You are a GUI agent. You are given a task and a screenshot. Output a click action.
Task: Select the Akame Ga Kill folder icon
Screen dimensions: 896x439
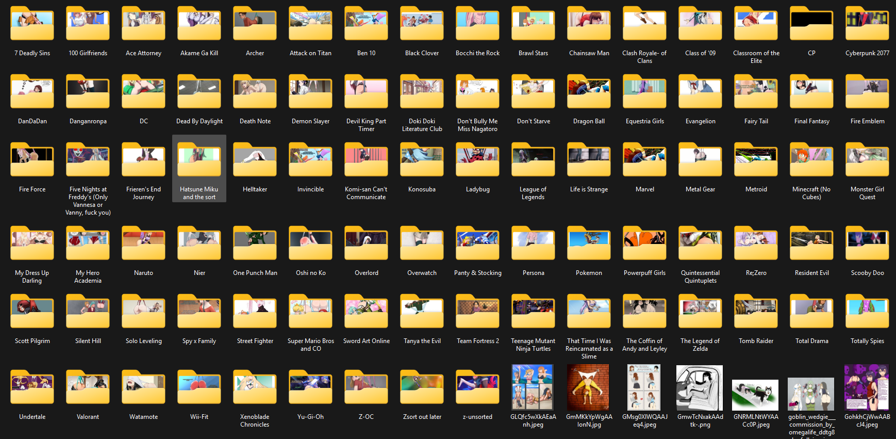pos(199,24)
